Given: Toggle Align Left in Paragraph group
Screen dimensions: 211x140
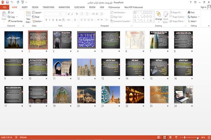Looking at the screenshot, I should pyautogui.click(x=82, y=20).
